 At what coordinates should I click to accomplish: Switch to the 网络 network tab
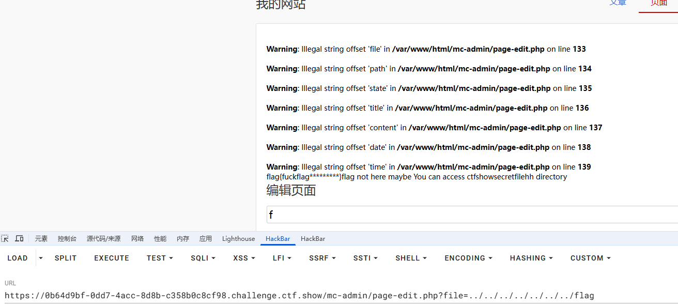[x=137, y=239]
